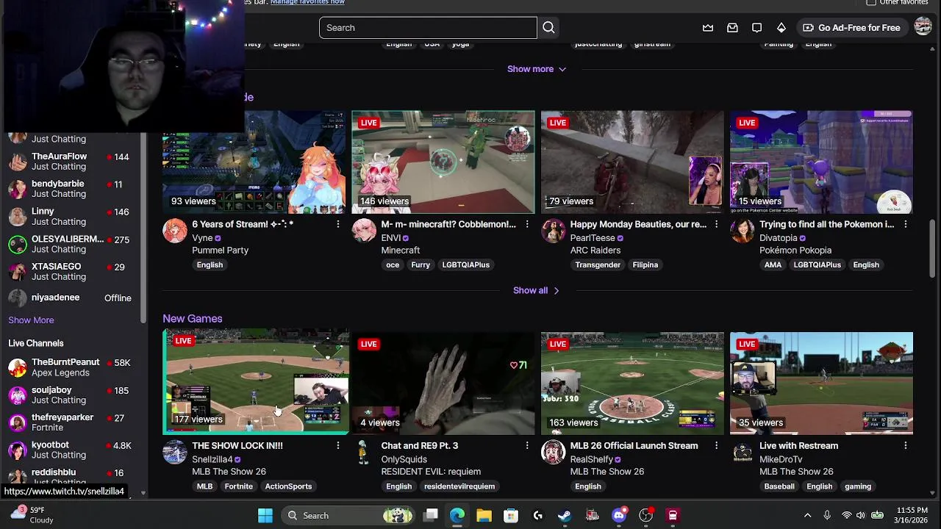941x529 pixels.
Task: Open options menu for ENVI's stream
Action: (527, 224)
